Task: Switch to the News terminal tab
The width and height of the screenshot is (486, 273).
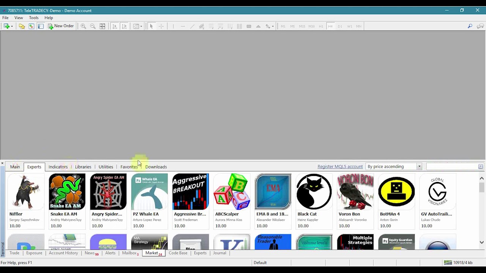Action: coord(91,253)
